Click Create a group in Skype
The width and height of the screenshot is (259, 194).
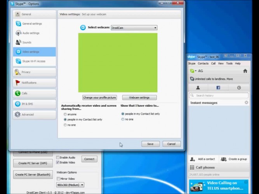(x=234, y=159)
